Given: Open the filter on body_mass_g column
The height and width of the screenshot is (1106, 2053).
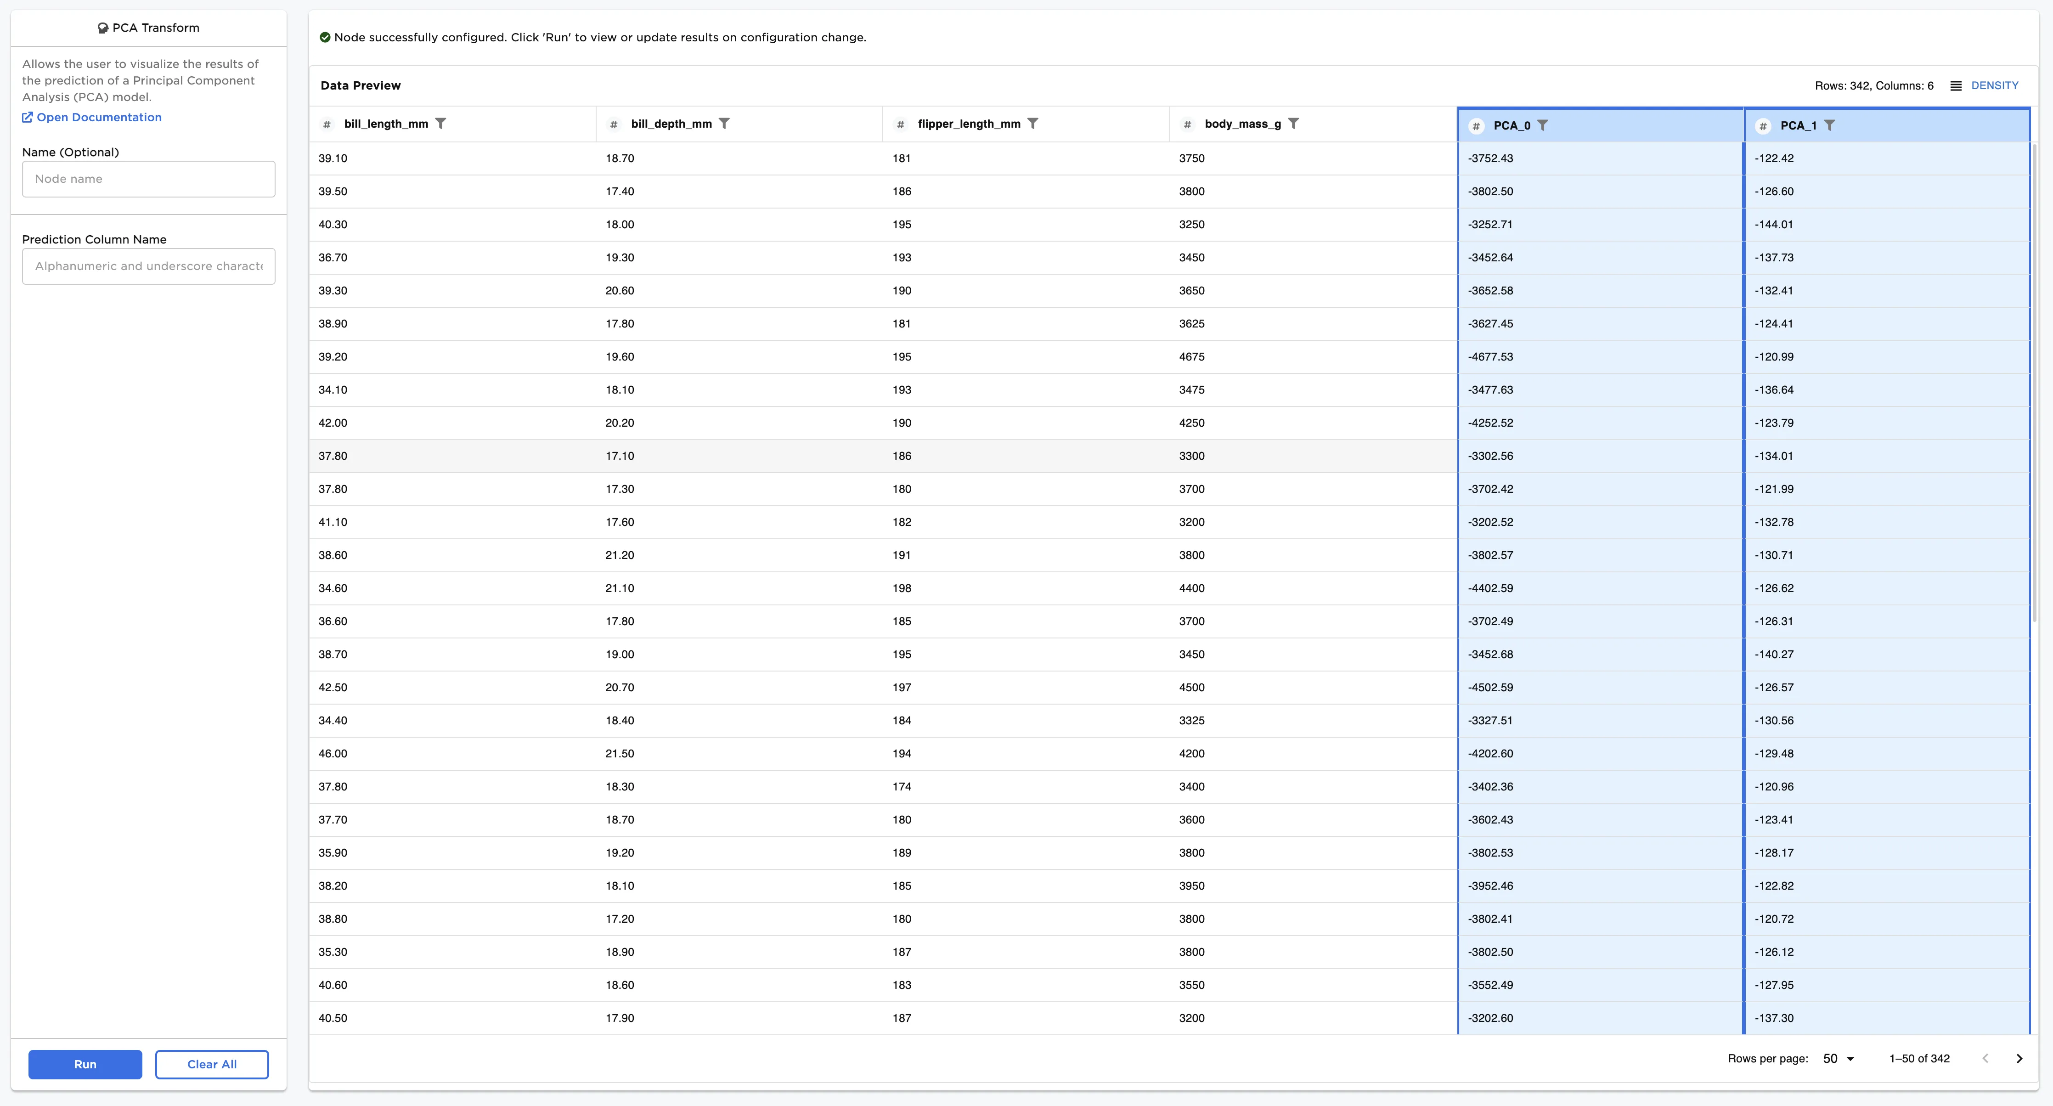Looking at the screenshot, I should click(1293, 124).
